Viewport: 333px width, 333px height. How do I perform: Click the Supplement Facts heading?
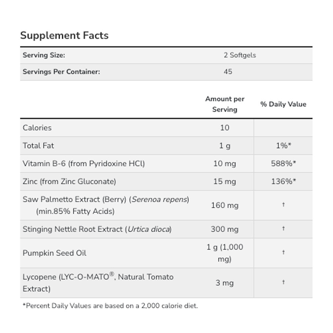tap(64, 35)
